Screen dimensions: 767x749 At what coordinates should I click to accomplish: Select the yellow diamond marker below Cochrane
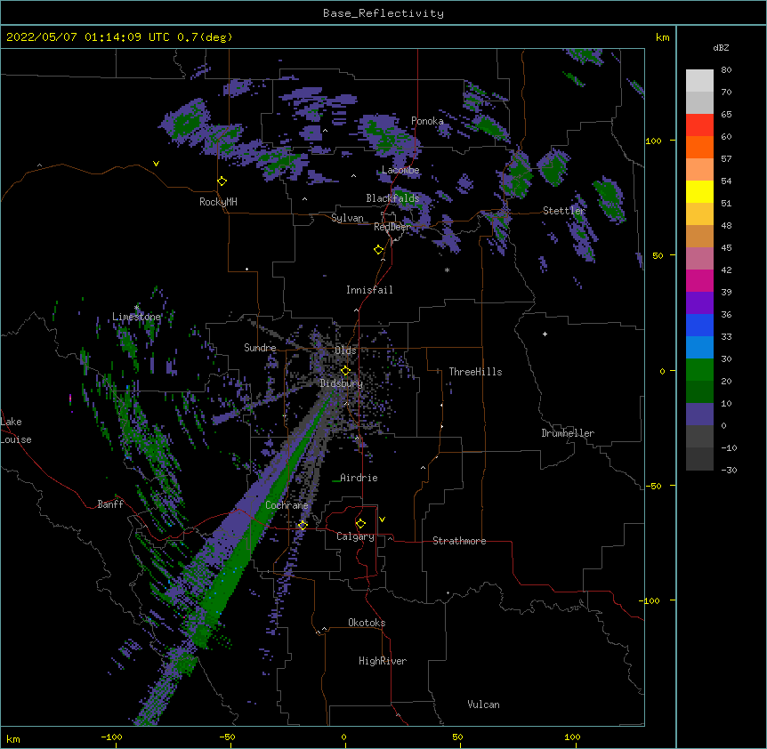pos(303,526)
